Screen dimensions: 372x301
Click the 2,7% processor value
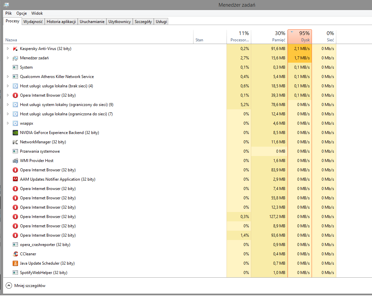(x=245, y=58)
